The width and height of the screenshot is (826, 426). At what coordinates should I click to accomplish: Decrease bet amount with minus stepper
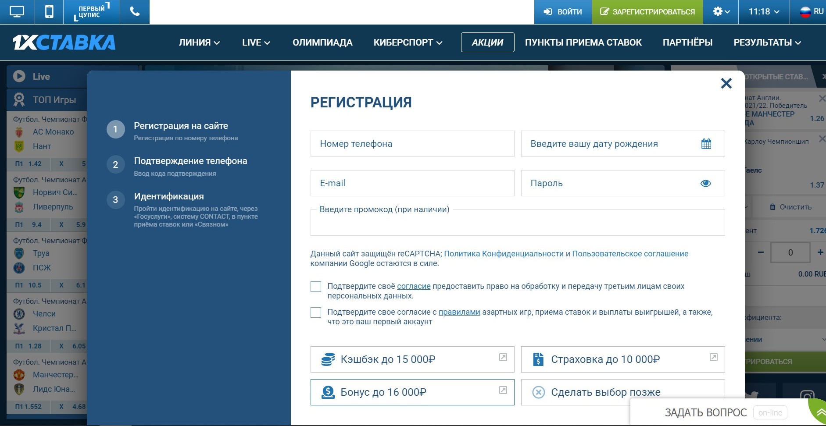point(761,252)
